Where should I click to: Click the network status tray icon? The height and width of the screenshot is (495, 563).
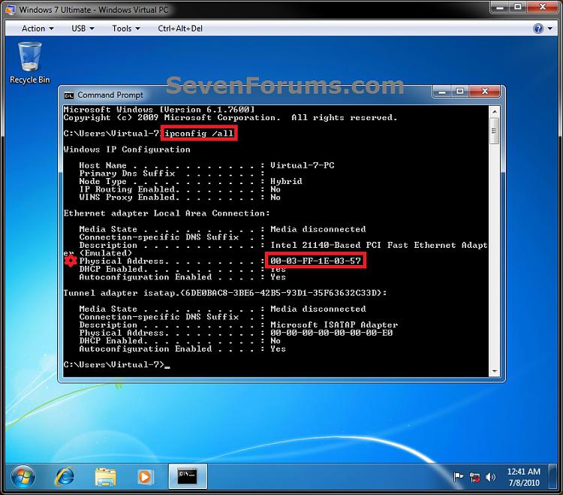(474, 478)
